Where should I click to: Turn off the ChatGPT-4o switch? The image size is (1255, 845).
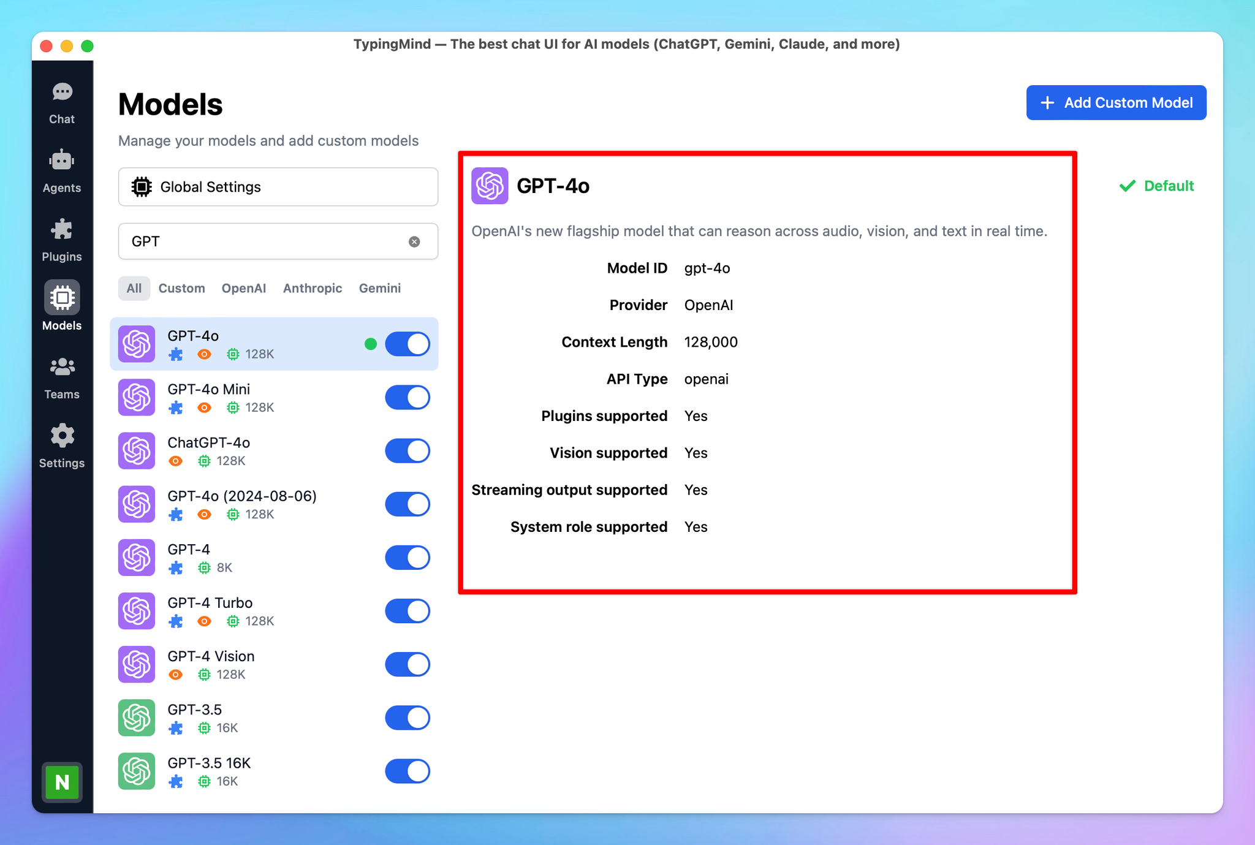408,450
